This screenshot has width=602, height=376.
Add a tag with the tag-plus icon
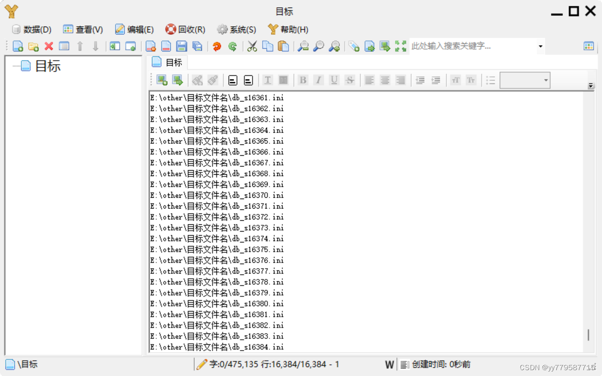pyautogui.click(x=354, y=46)
